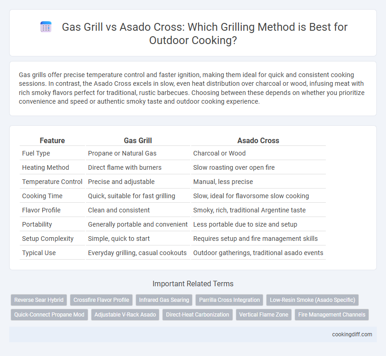Select the Infrared Gas Searing tag
The width and height of the screenshot is (386, 356).
164,300
